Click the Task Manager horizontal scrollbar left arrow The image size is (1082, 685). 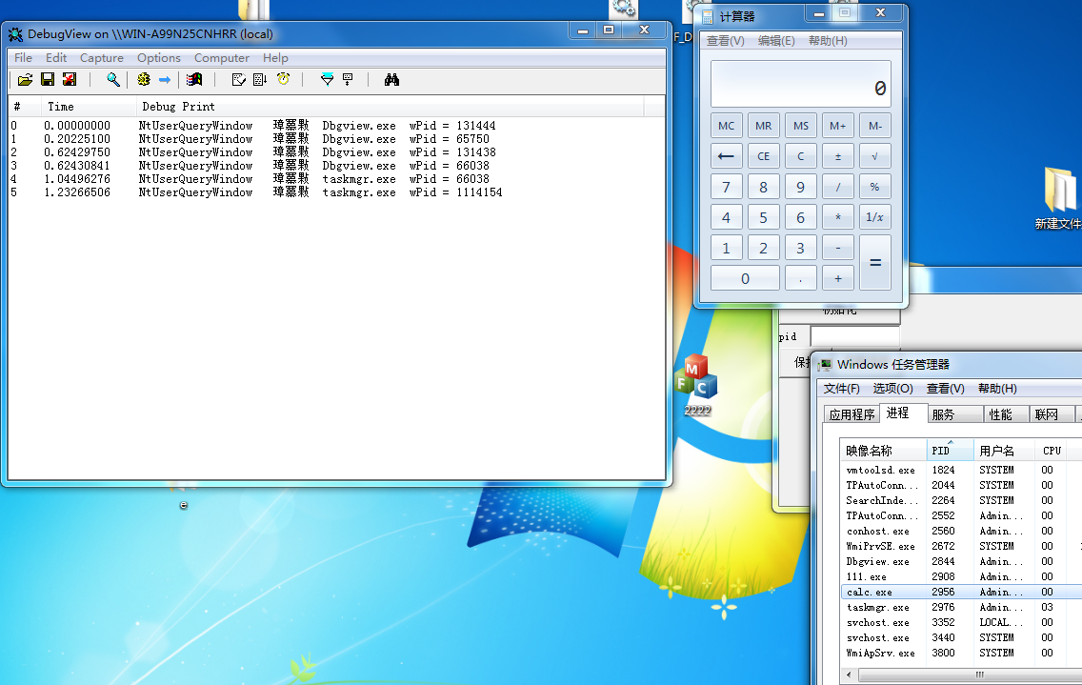pyautogui.click(x=848, y=675)
